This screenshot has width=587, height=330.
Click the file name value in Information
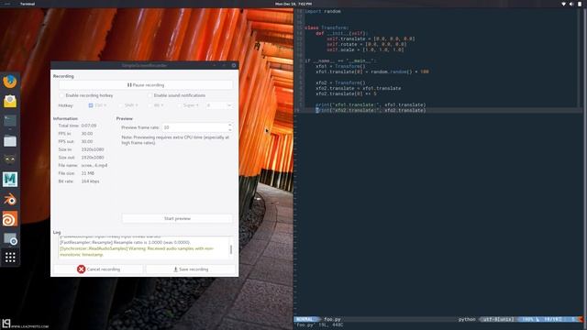click(94, 165)
